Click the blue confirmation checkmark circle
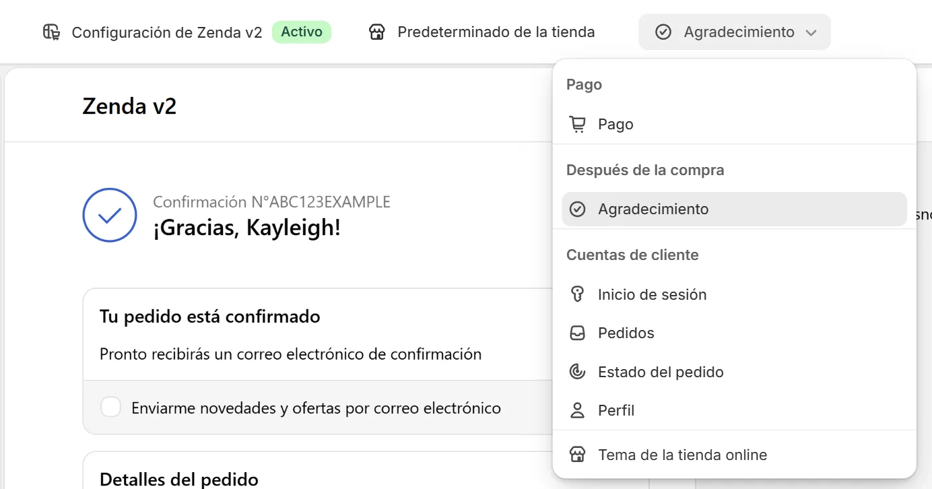Viewport: 932px width, 489px height. [x=110, y=215]
